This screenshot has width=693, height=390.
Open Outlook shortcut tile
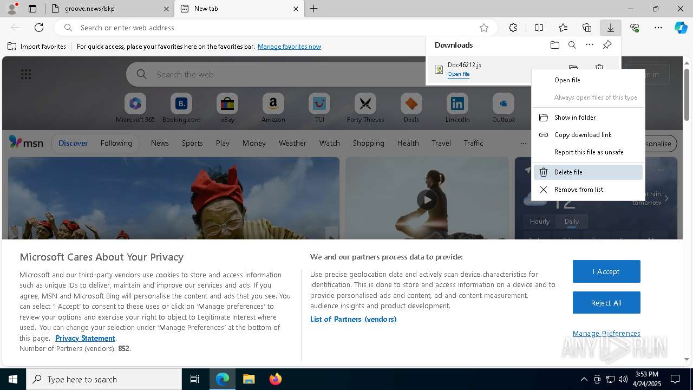tap(504, 108)
